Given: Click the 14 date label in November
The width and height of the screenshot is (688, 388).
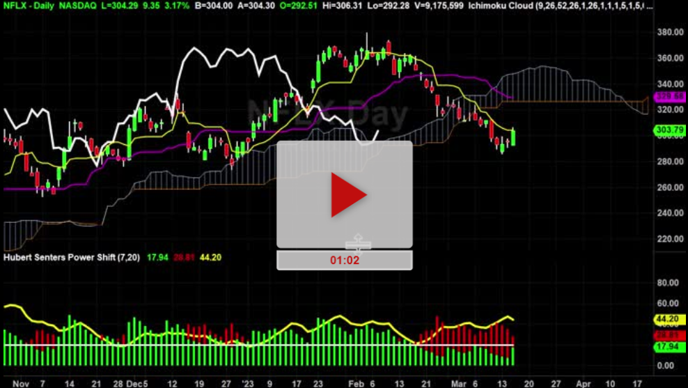Looking at the screenshot, I should (x=70, y=384).
